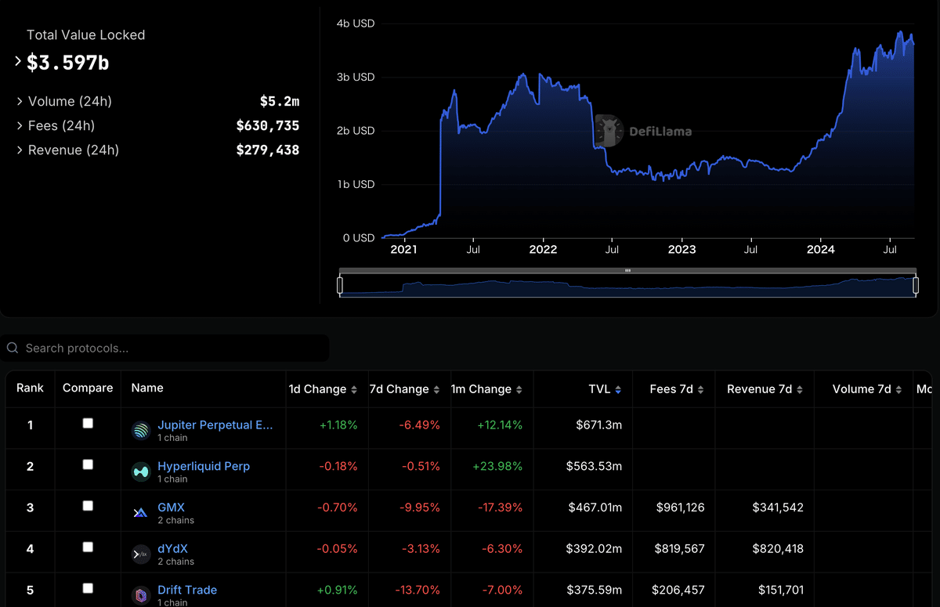This screenshot has width=940, height=607.
Task: Open Drift Trade protocol page
Action: coord(187,590)
